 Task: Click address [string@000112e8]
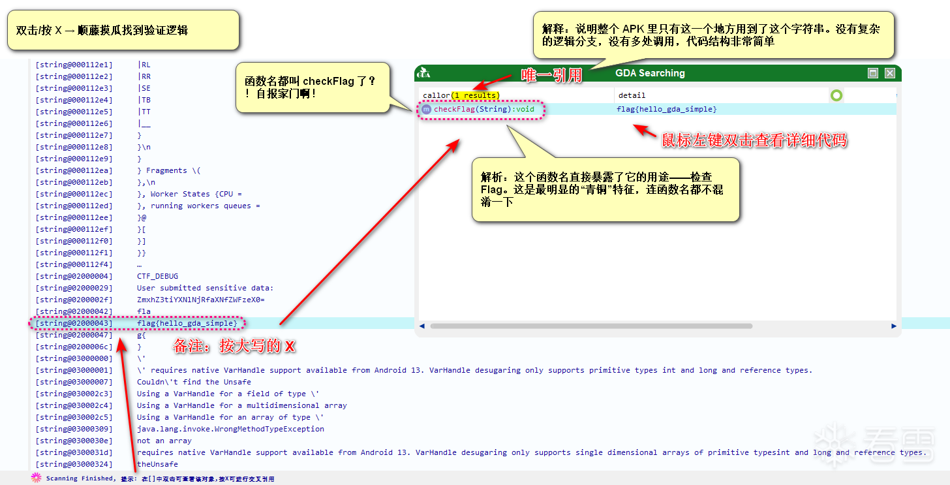[74, 147]
